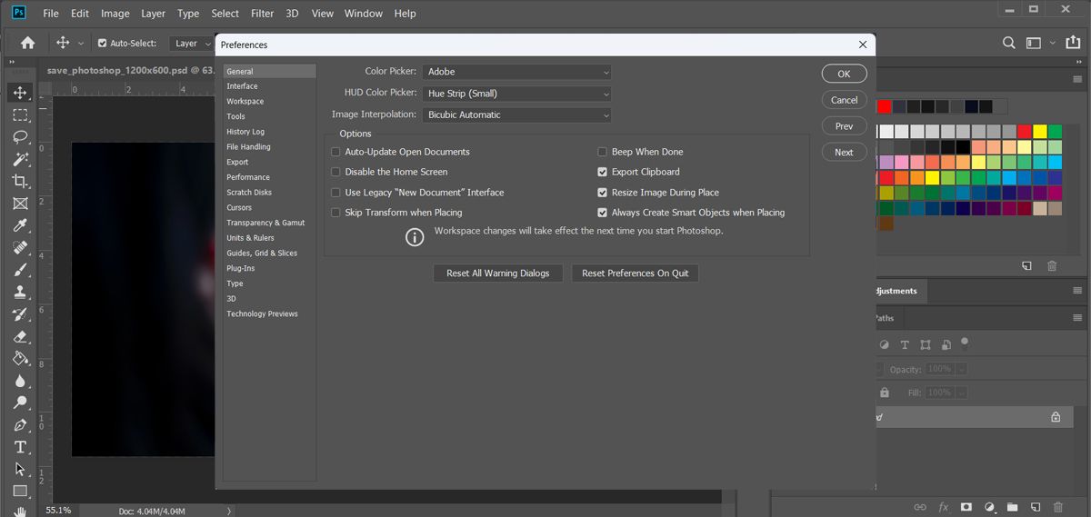Open the Color Picker dropdown
Viewport: 1091px width, 517px height.
click(x=516, y=72)
